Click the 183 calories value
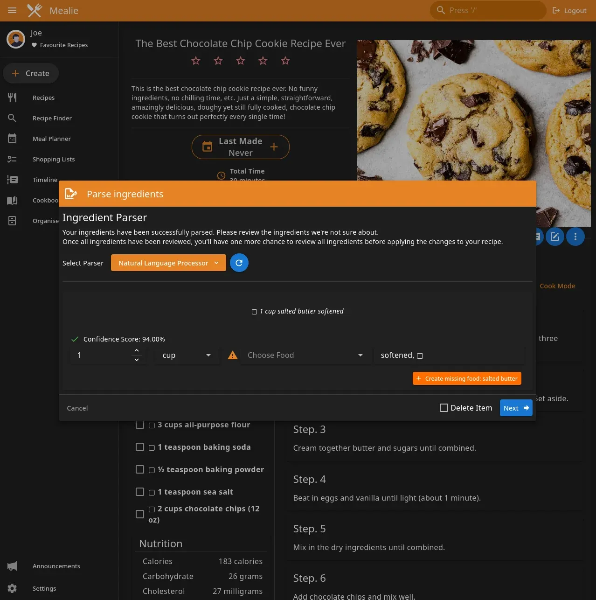This screenshot has width=596, height=600. pyautogui.click(x=241, y=561)
